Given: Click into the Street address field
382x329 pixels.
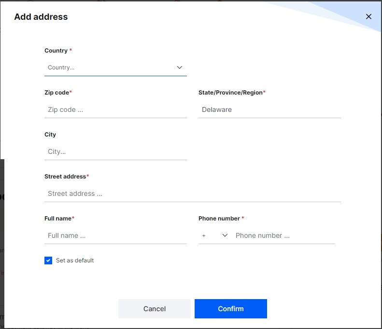Looking at the screenshot, I should [192, 193].
